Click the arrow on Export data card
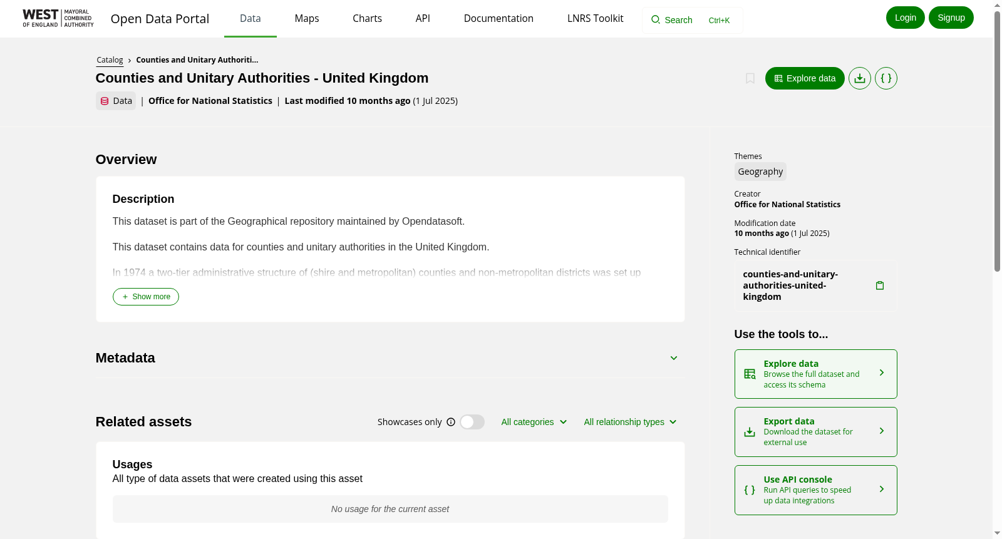1002x539 pixels. [882, 431]
